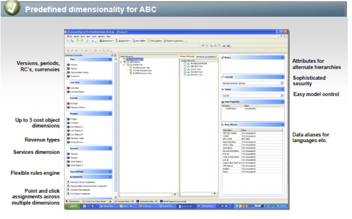
Task: Open the Customer dimension
Action: point(73,123)
